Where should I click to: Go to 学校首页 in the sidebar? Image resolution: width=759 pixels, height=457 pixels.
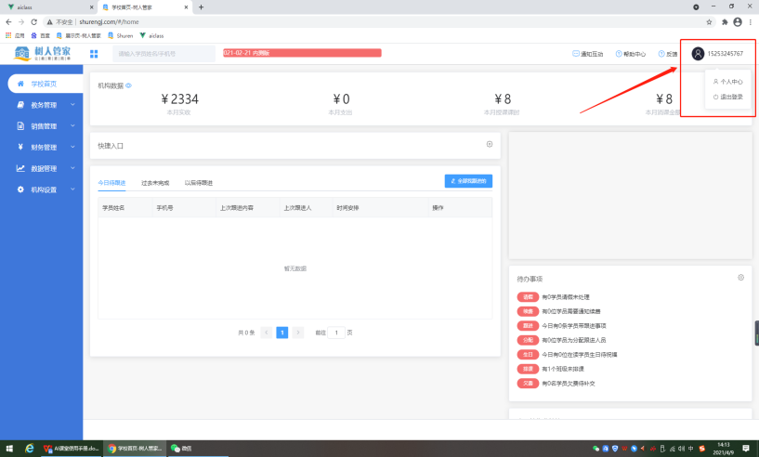tap(45, 84)
